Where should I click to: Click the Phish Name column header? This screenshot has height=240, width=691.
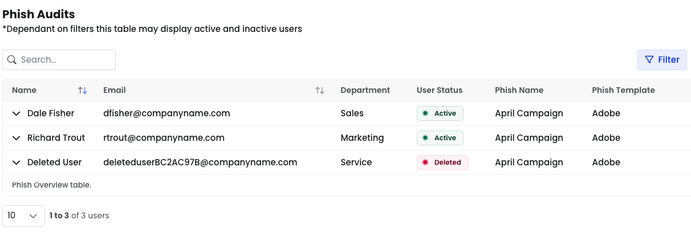click(519, 90)
